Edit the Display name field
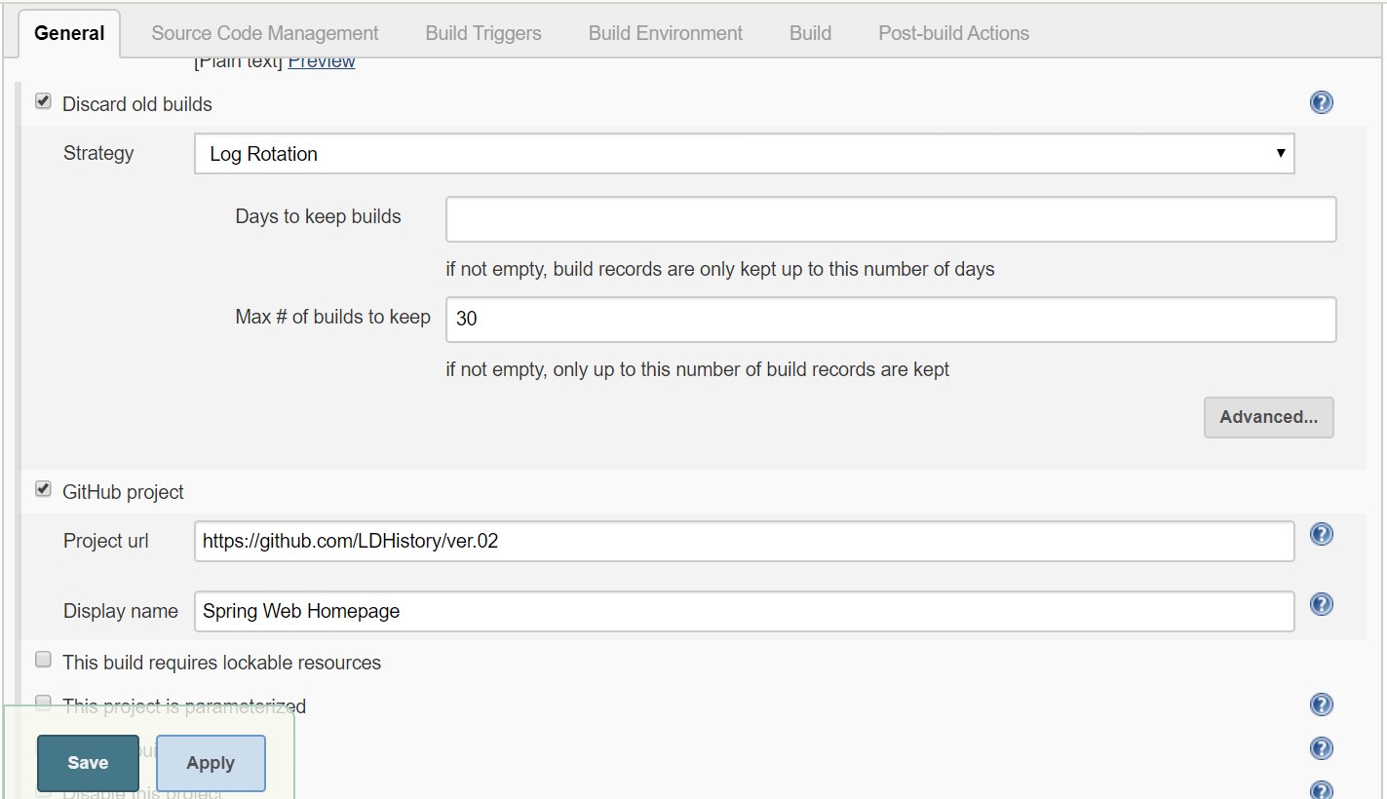The height and width of the screenshot is (799, 1387). pos(744,611)
